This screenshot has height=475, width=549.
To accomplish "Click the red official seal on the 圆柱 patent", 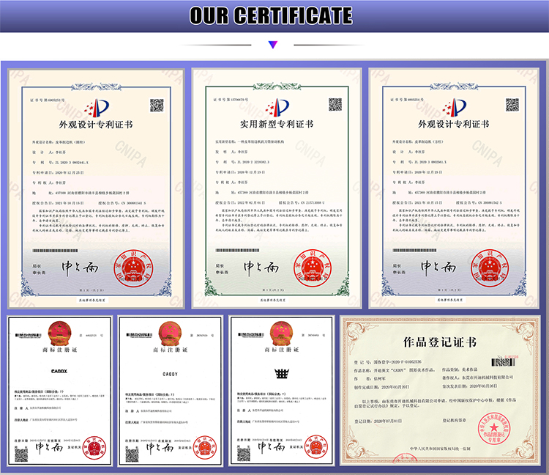I will (x=133, y=268).
